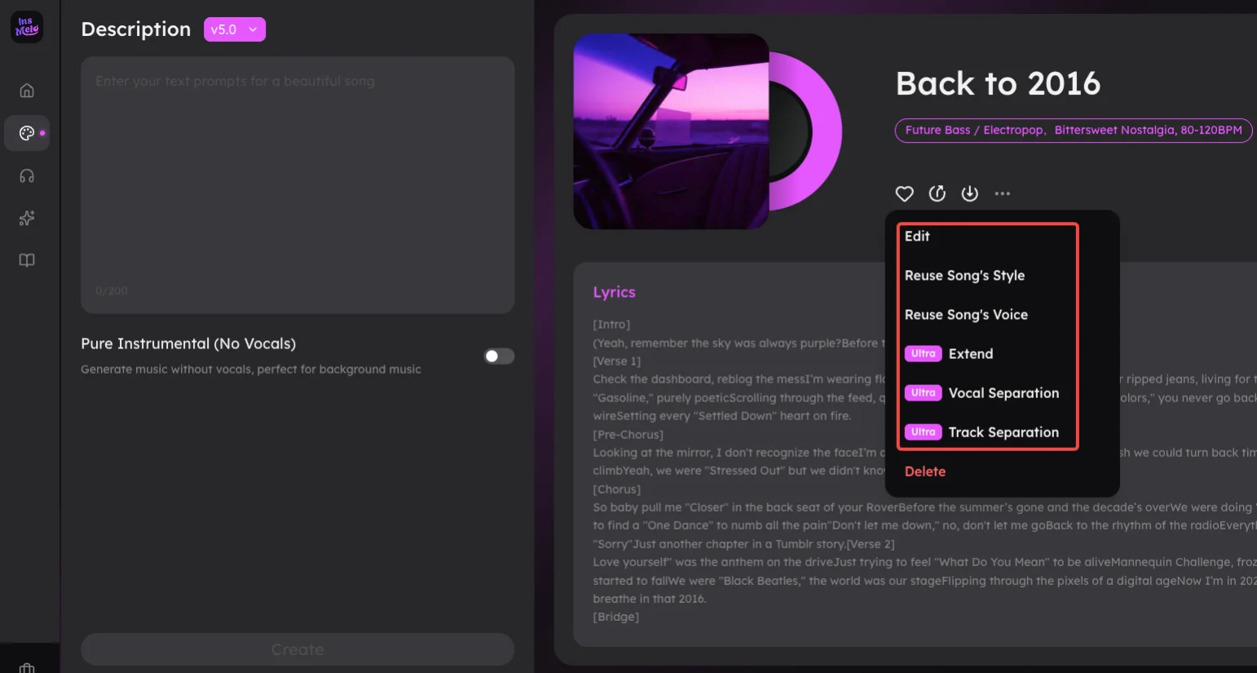Choose Reuse Song's Style from the menu

point(964,275)
